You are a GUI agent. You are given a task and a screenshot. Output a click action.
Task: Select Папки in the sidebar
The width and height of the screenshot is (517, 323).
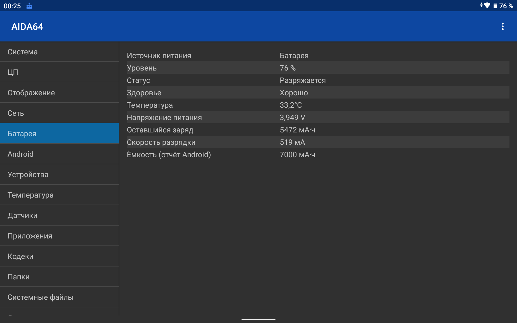[x=59, y=277]
